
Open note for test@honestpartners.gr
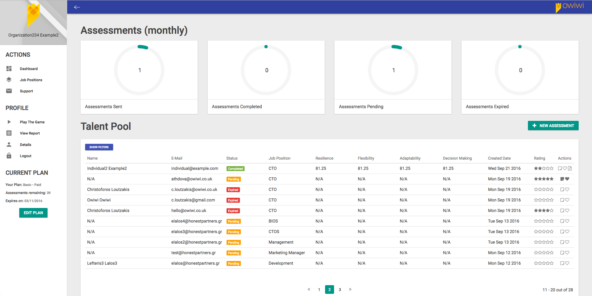click(562, 253)
